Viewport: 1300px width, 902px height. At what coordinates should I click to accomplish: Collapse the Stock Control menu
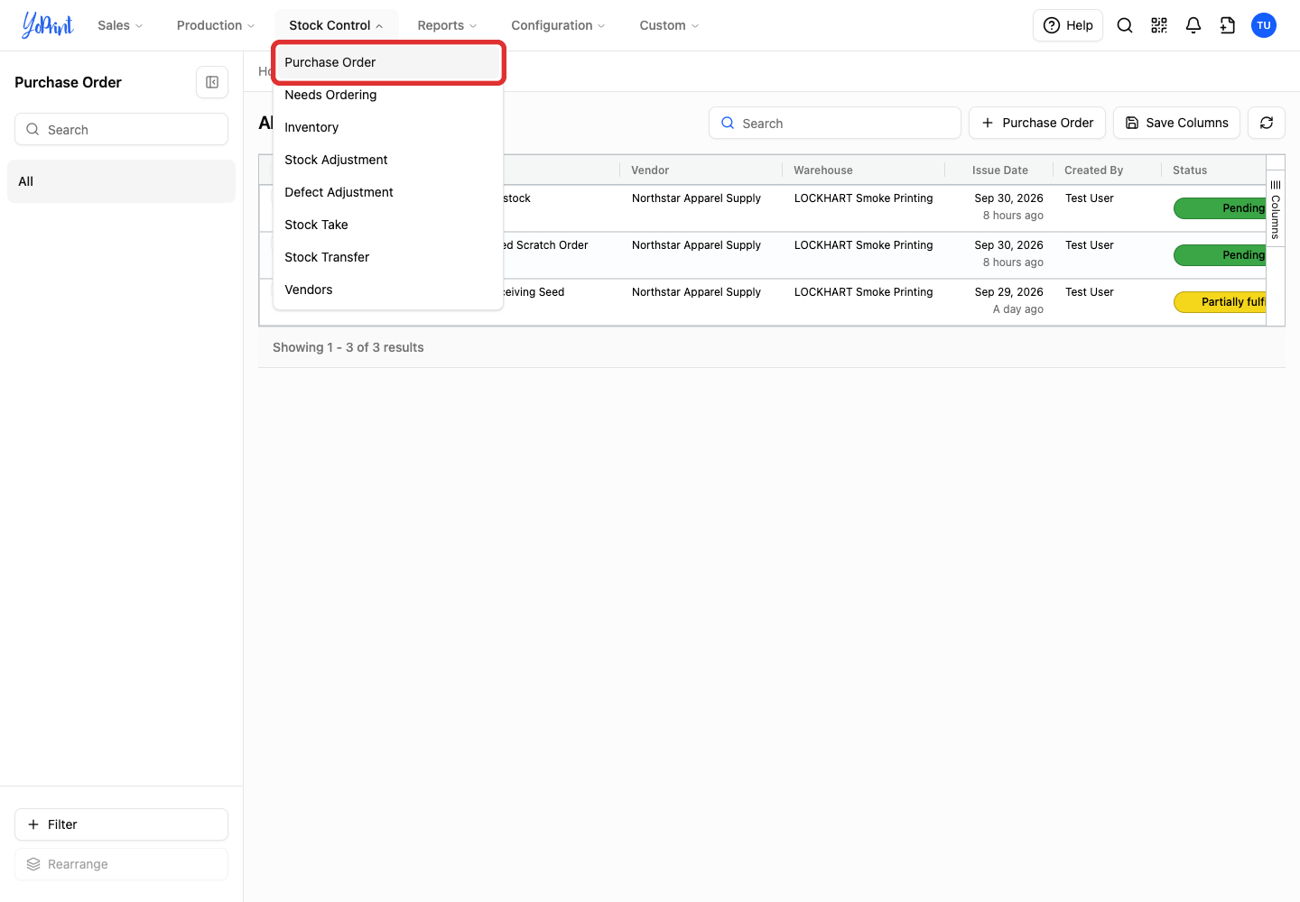(x=336, y=25)
